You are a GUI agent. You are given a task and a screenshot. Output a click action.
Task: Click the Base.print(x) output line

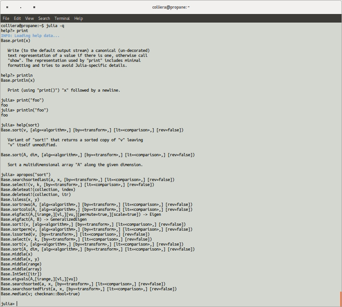pos(15,41)
